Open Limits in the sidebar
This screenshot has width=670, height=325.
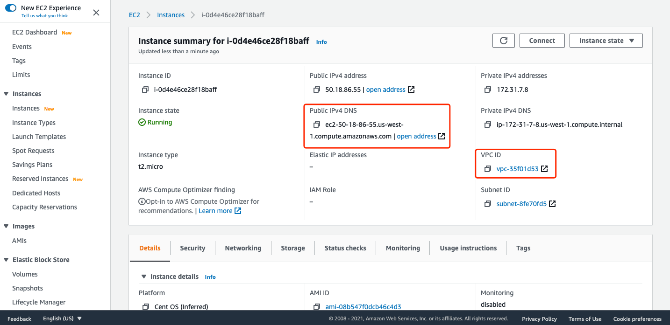point(21,75)
